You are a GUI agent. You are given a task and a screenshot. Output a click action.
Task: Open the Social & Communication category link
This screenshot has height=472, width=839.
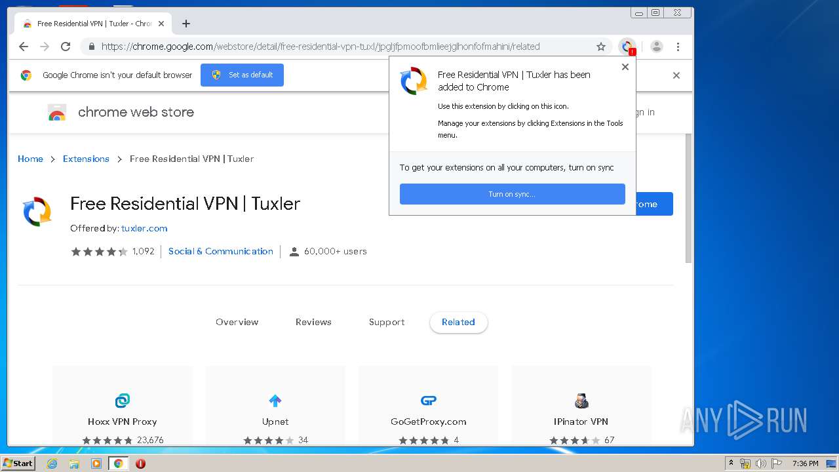point(221,251)
